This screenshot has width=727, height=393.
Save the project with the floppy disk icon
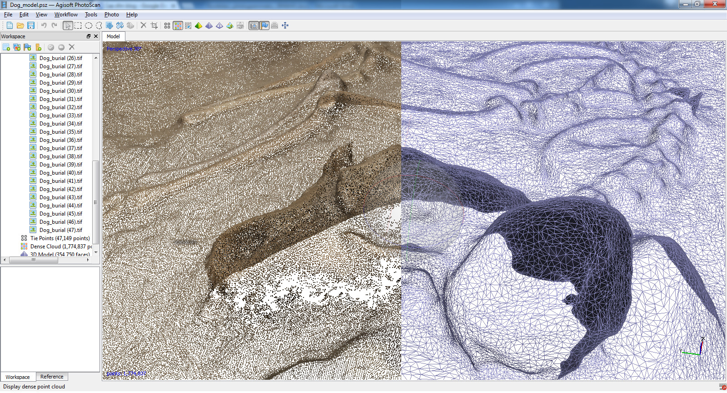tap(31, 25)
